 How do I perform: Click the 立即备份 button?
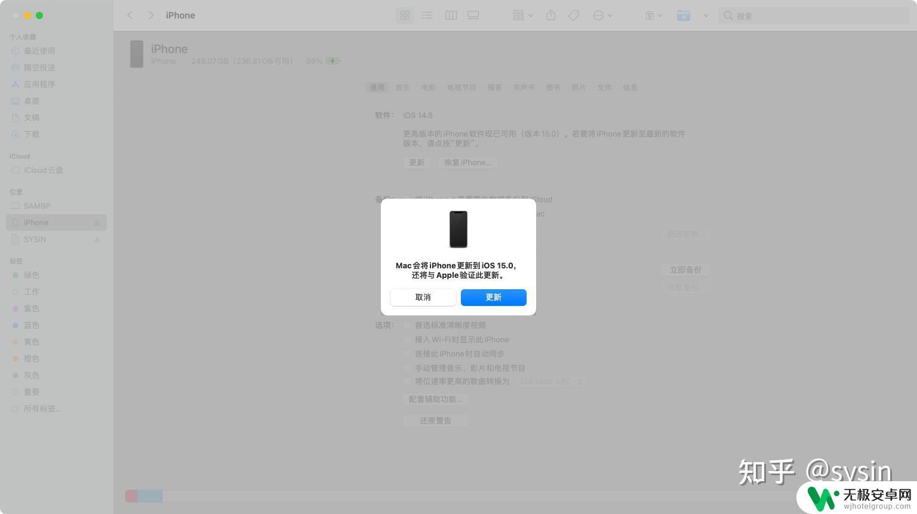pos(685,270)
